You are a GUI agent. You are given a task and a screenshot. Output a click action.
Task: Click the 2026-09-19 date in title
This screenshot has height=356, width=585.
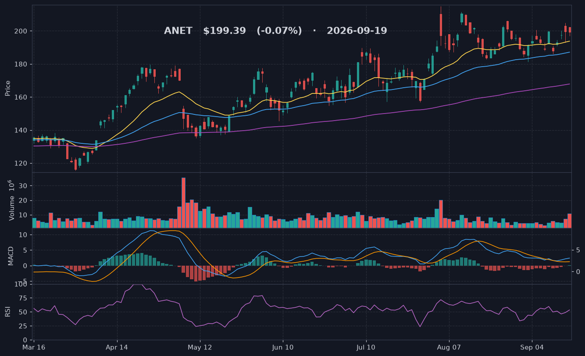tap(357, 31)
